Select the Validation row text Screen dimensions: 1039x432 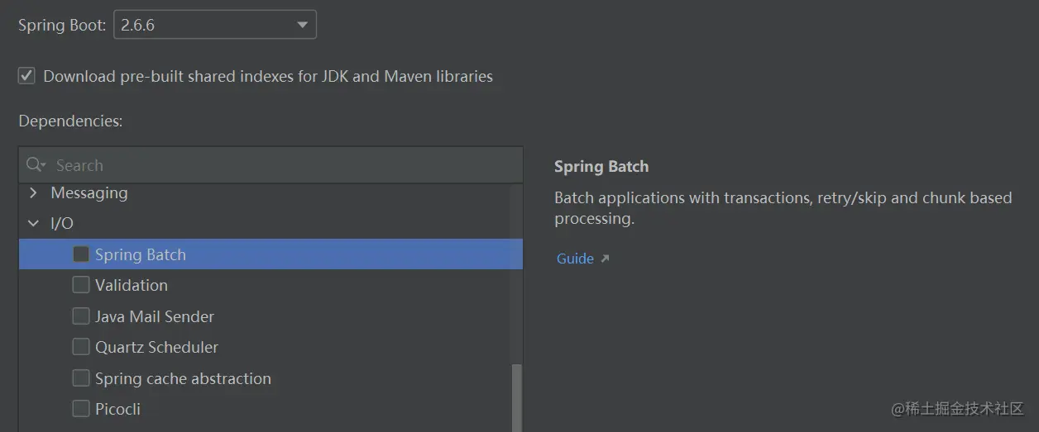[132, 285]
